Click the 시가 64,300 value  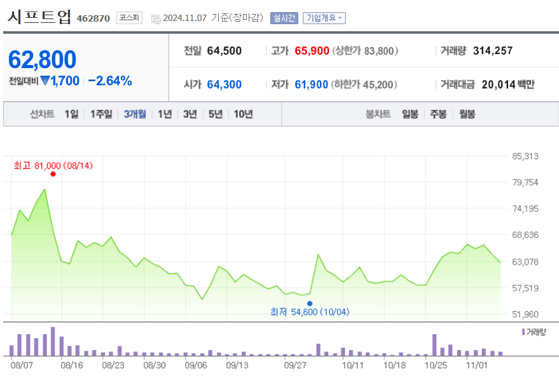[224, 85]
